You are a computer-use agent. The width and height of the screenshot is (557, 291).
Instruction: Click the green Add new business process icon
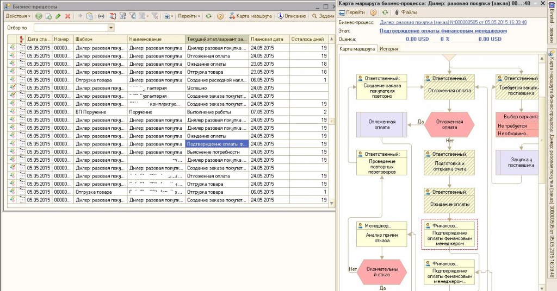pyautogui.click(x=39, y=16)
